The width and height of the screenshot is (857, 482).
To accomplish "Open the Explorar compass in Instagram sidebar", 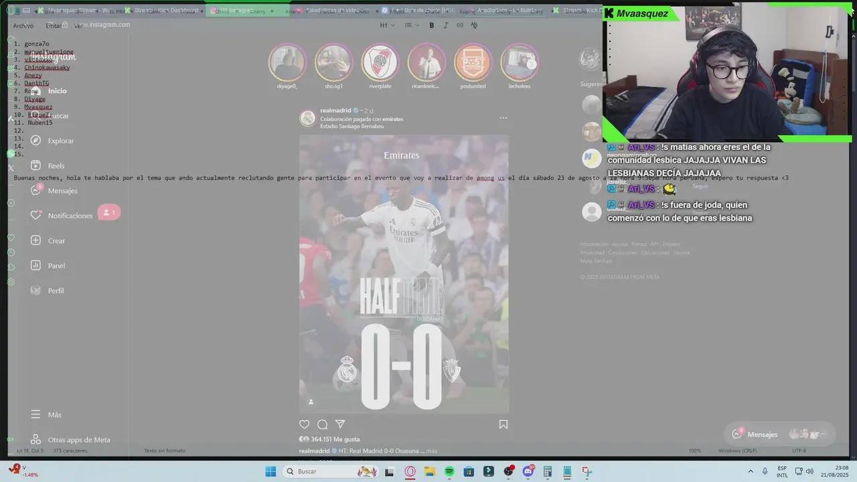I will (x=35, y=141).
